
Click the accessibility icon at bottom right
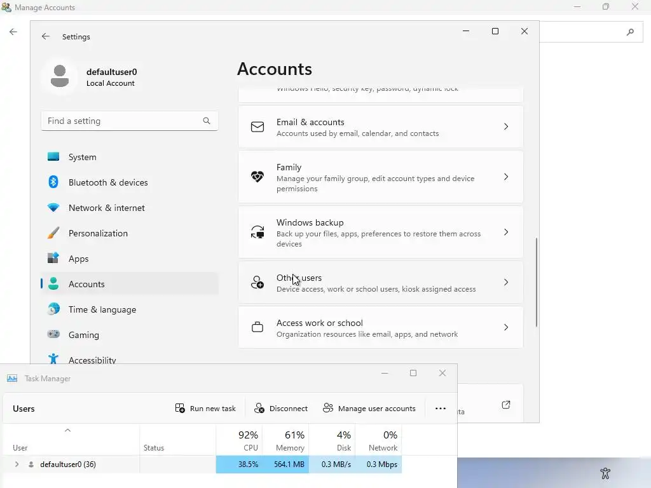(605, 473)
